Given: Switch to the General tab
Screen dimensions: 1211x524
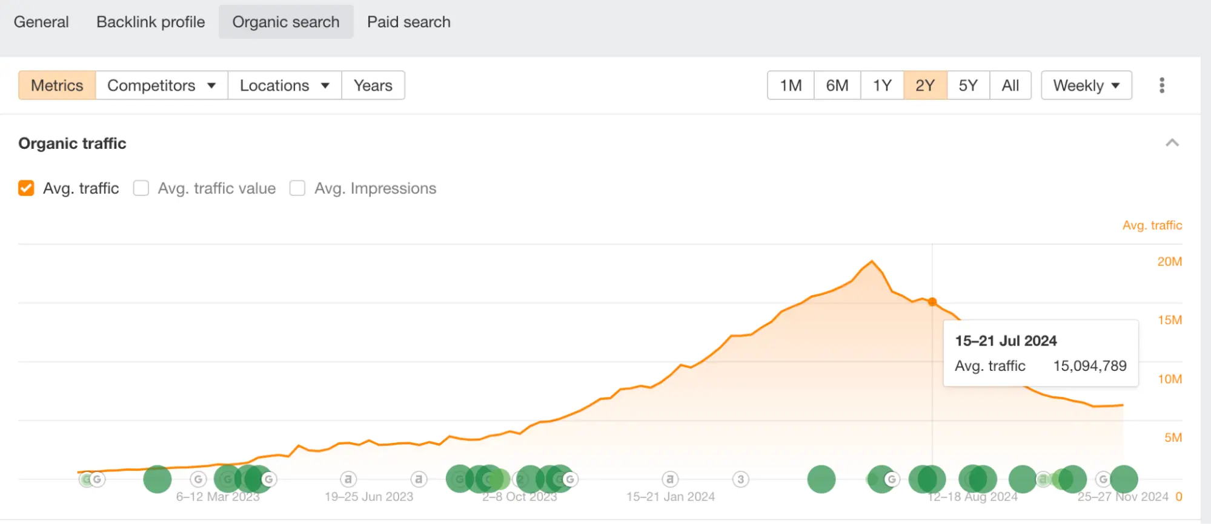Looking at the screenshot, I should 41,22.
